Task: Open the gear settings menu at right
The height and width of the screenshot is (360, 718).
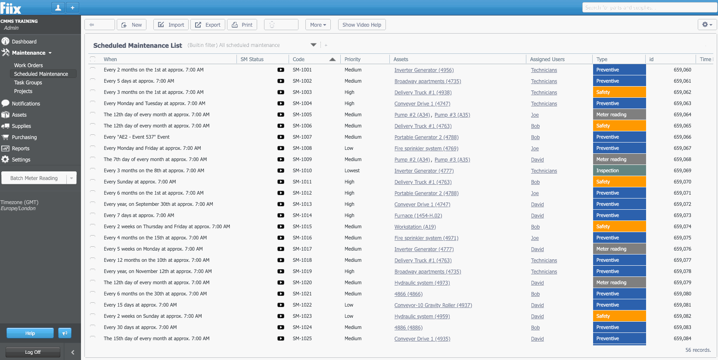Action: (x=707, y=25)
